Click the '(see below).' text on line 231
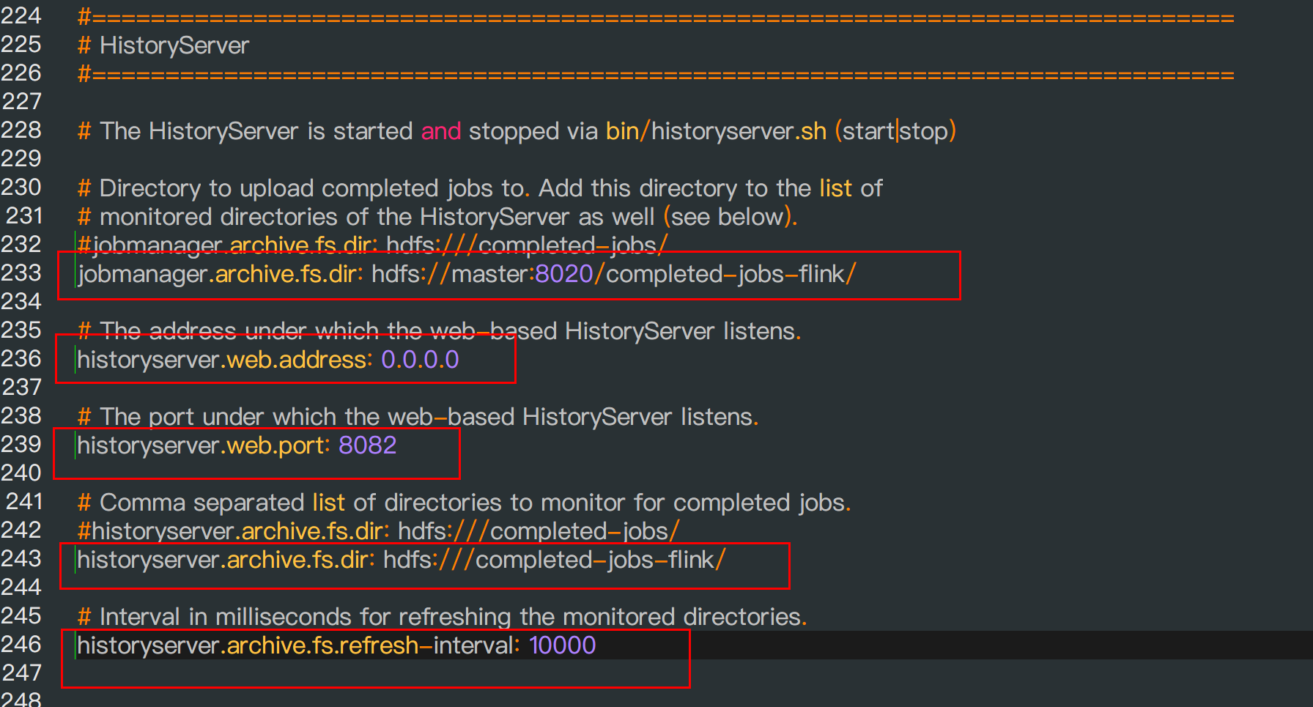 coord(731,217)
